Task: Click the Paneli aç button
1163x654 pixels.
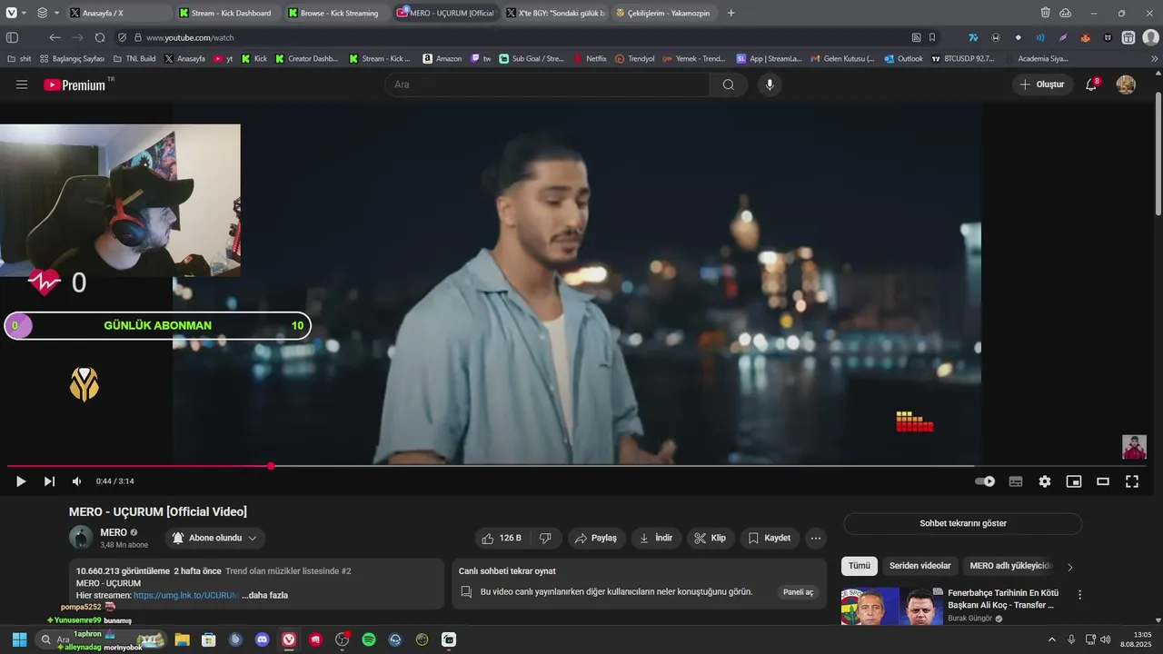Action: pos(799,592)
